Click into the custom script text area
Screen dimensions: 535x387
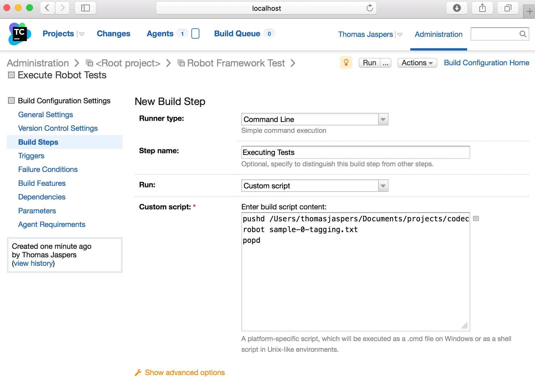pyautogui.click(x=356, y=272)
